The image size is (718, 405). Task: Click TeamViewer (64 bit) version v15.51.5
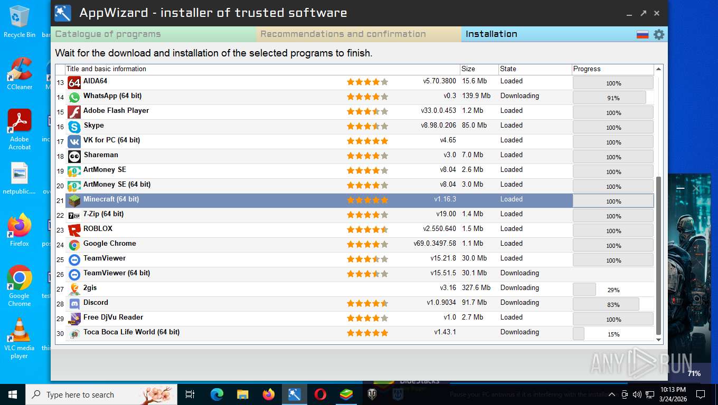443,273
